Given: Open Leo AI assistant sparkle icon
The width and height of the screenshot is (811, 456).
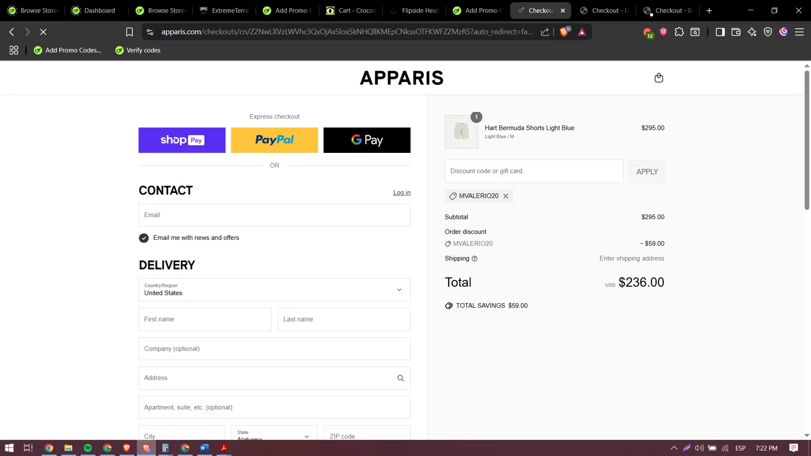Looking at the screenshot, I should pos(752,32).
